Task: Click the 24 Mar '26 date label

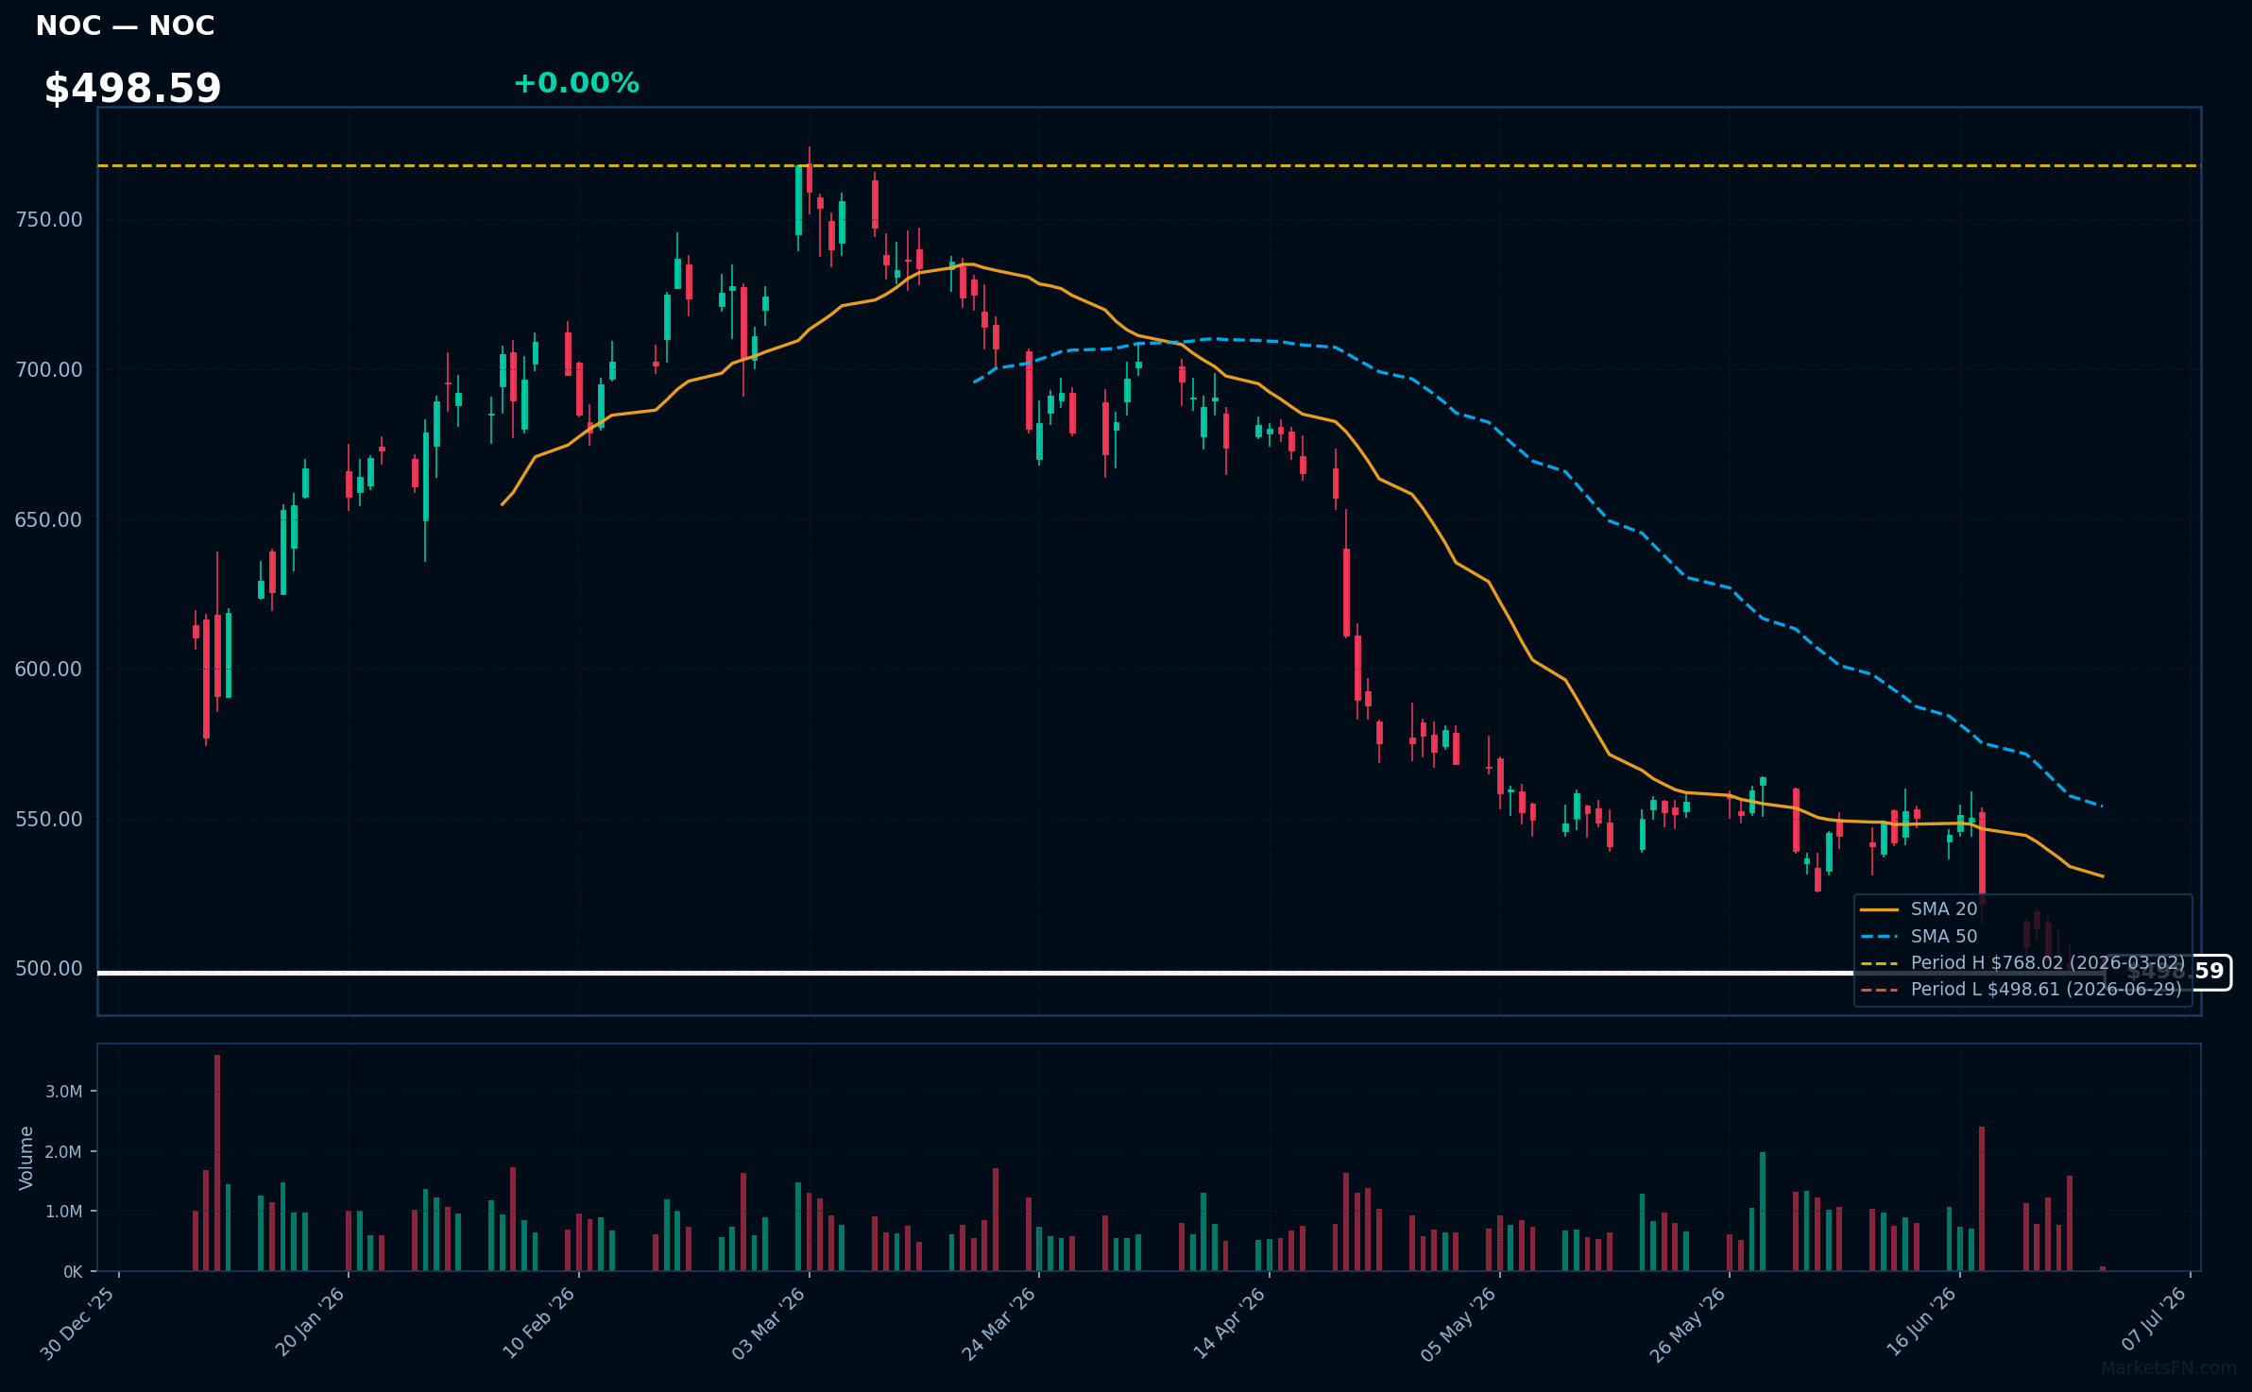Action: (999, 1323)
